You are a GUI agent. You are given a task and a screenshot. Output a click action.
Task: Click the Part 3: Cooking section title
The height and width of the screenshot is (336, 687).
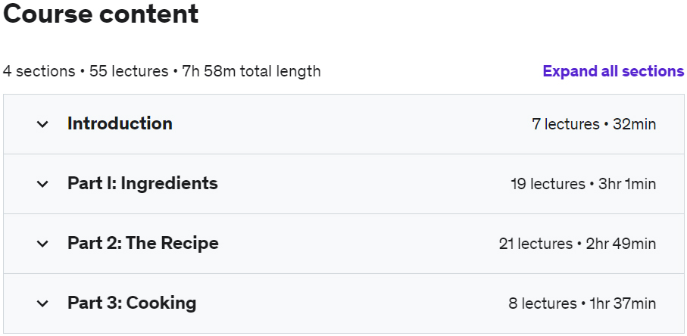click(x=132, y=303)
